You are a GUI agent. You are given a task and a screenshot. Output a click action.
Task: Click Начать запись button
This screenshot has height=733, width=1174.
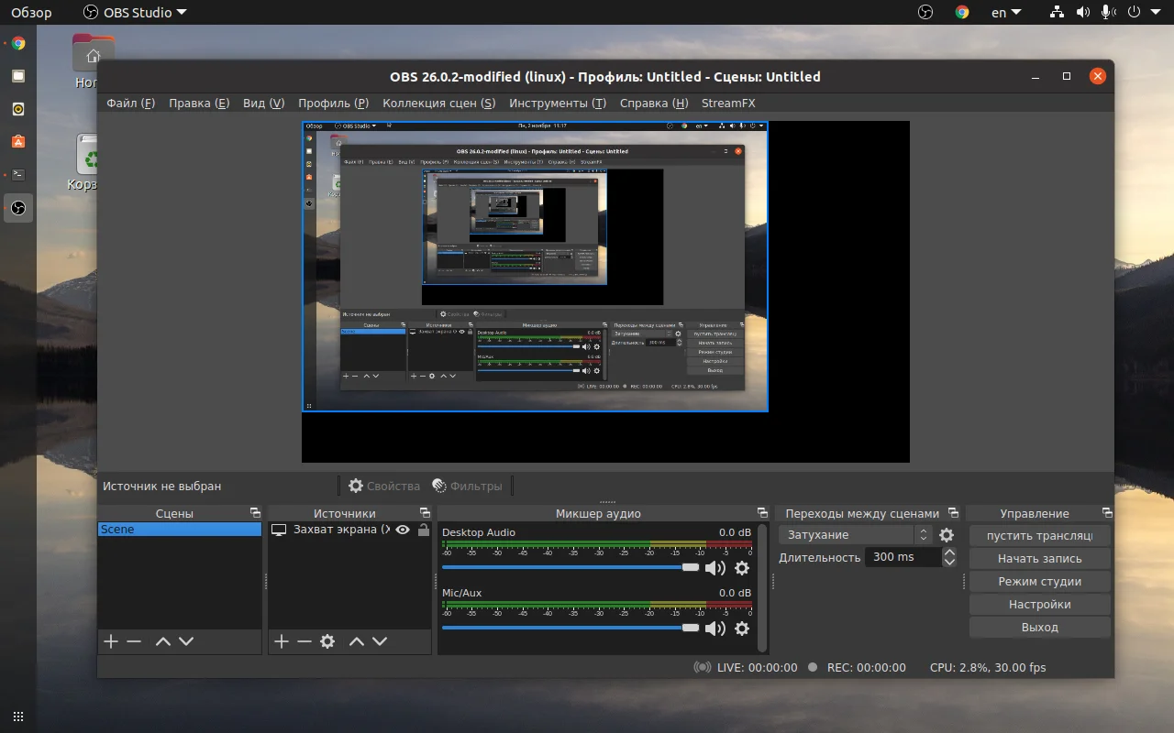[1039, 559]
